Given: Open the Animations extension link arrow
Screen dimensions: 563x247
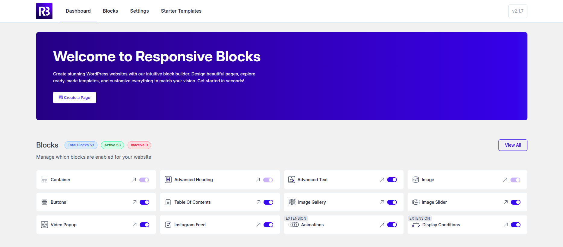Looking at the screenshot, I should (382, 225).
